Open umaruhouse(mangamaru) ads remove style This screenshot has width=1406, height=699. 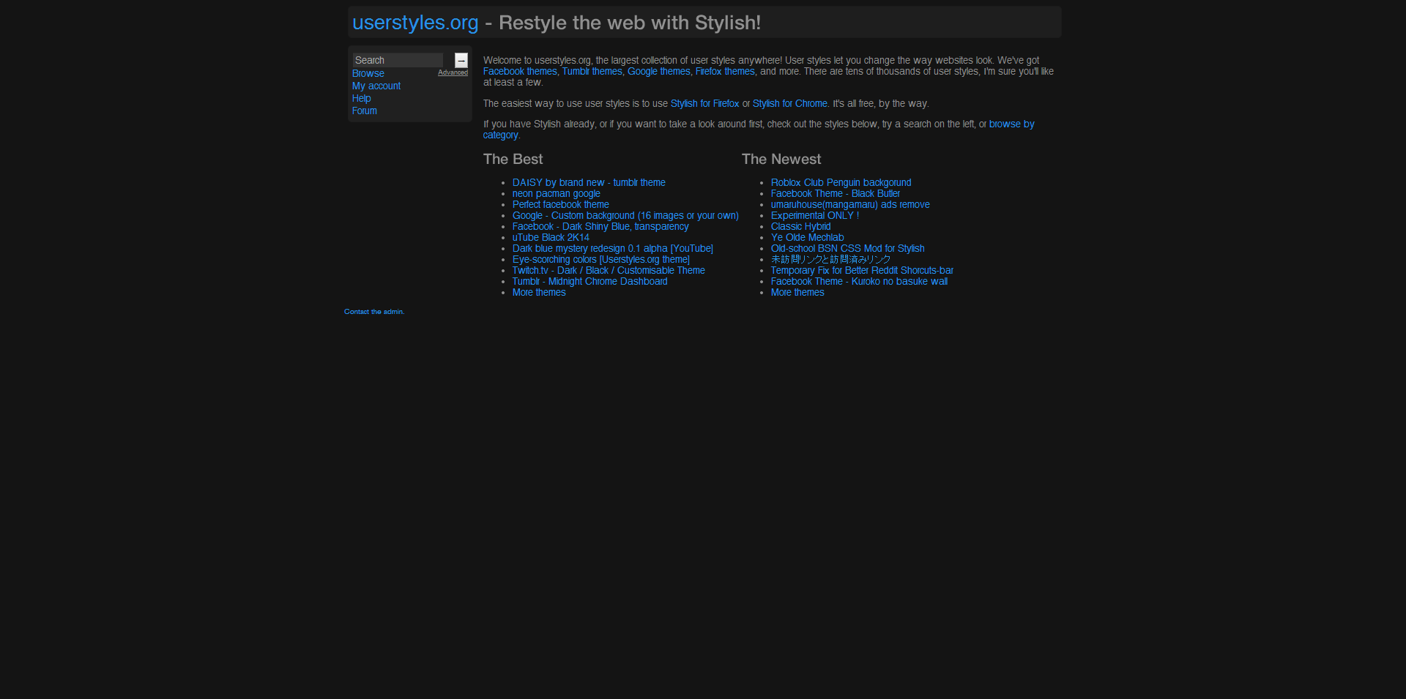click(x=850, y=204)
